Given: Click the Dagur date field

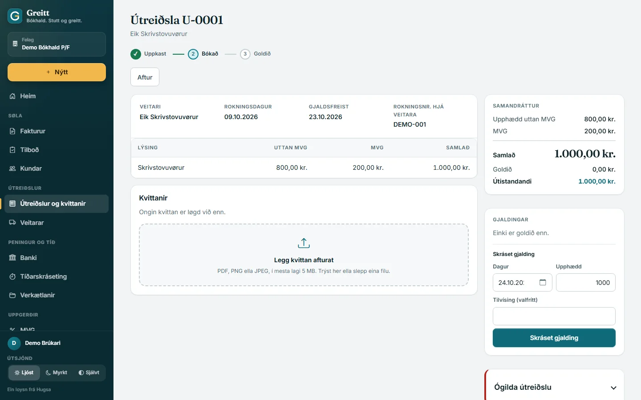Looking at the screenshot, I should pos(523,283).
